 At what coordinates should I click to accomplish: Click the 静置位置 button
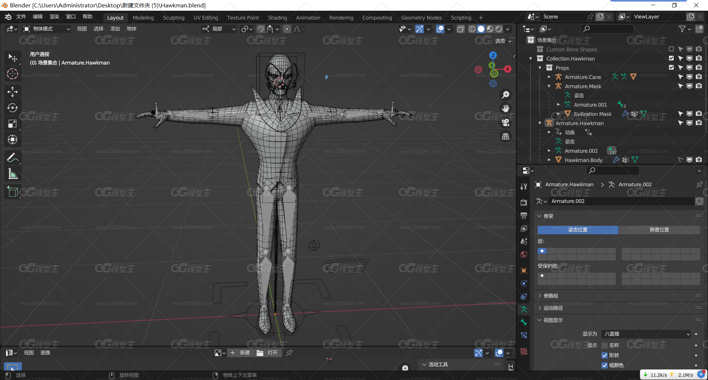point(659,230)
